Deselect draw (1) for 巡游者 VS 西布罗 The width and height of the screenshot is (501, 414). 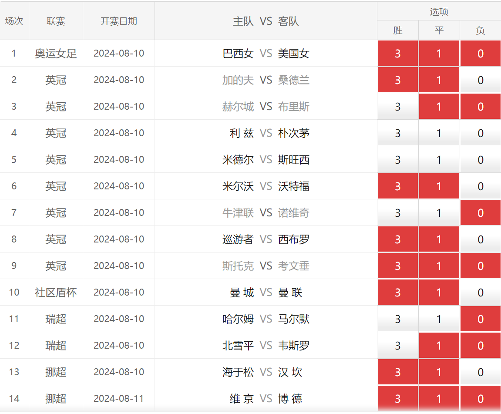pos(439,239)
